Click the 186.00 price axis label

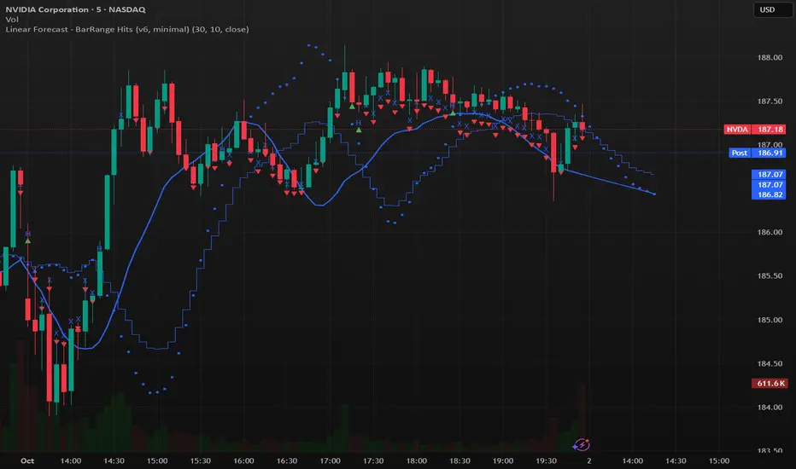tap(770, 232)
